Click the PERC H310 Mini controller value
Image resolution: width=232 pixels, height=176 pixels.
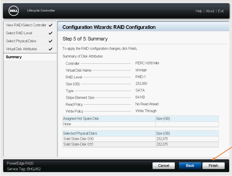click(x=147, y=63)
